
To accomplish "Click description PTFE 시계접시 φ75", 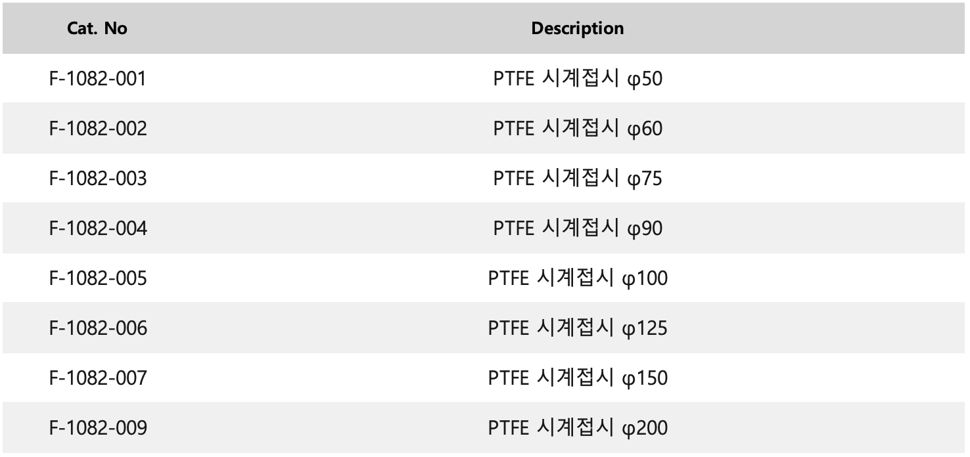I will click(x=578, y=179).
